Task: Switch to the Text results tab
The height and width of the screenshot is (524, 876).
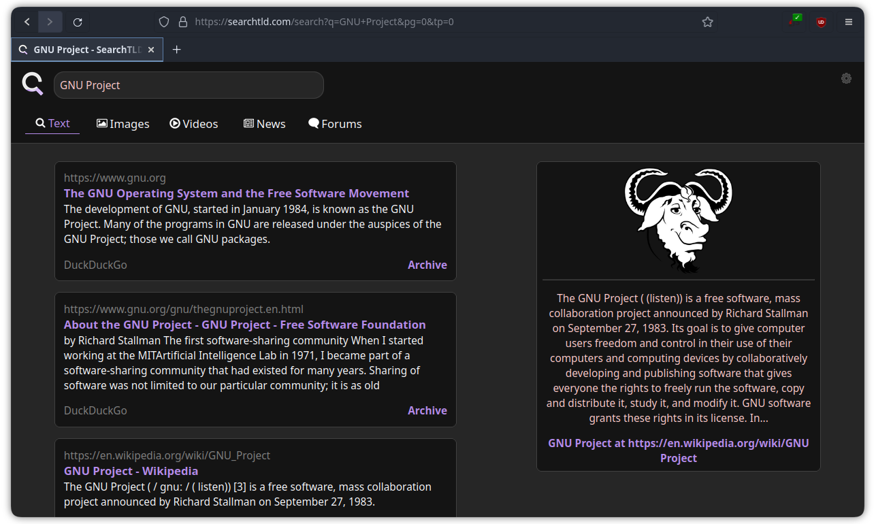Action: coord(52,123)
